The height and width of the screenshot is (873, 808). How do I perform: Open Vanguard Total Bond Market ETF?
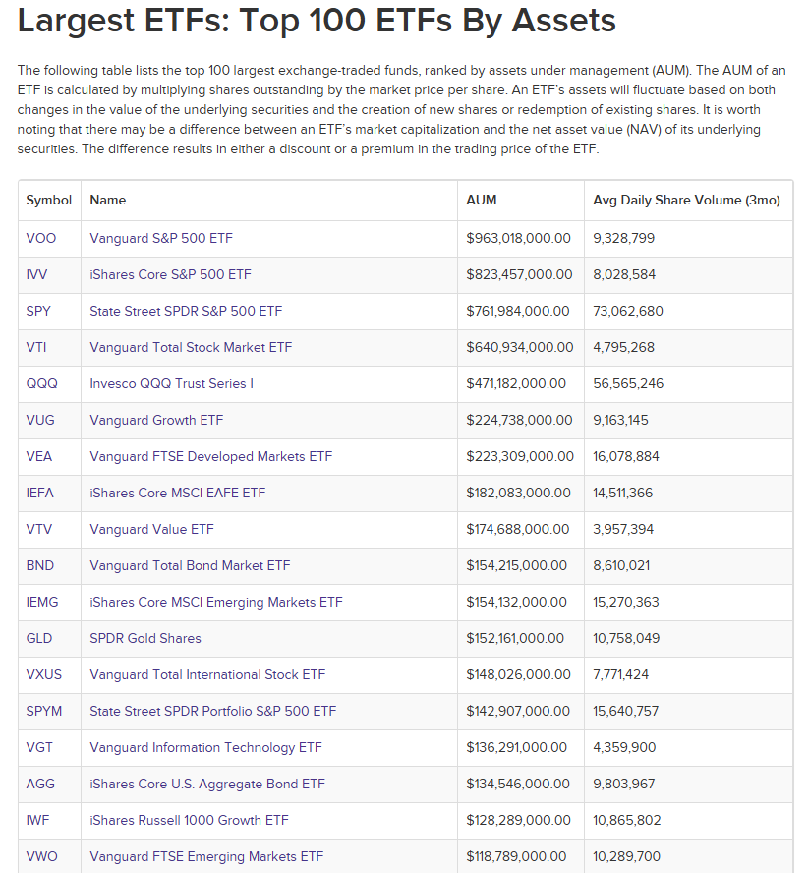pyautogui.click(x=190, y=565)
